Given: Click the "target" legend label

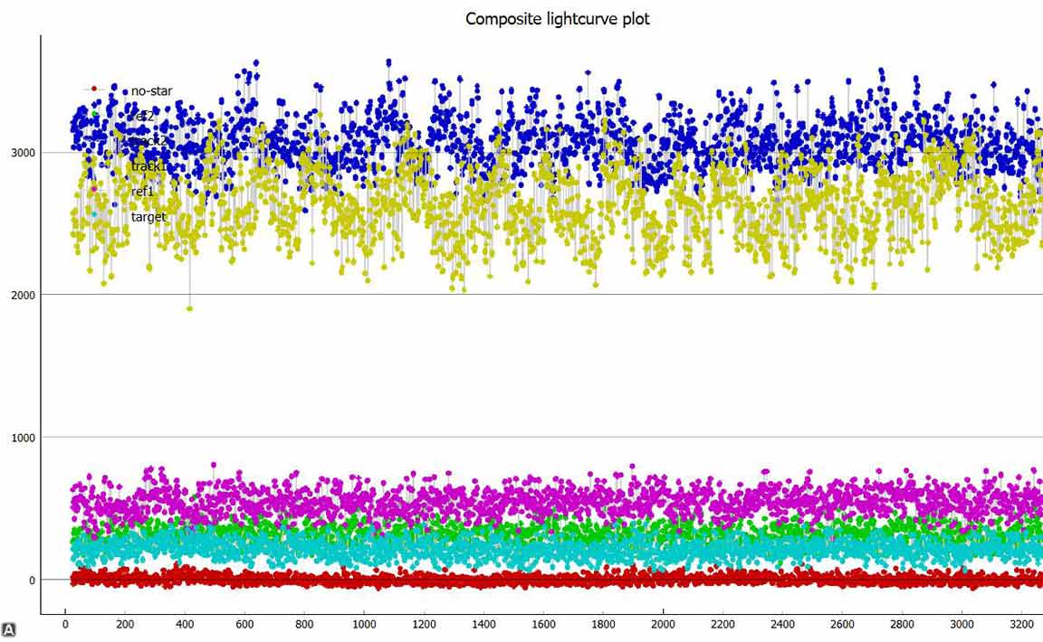Looking at the screenshot, I should [148, 217].
